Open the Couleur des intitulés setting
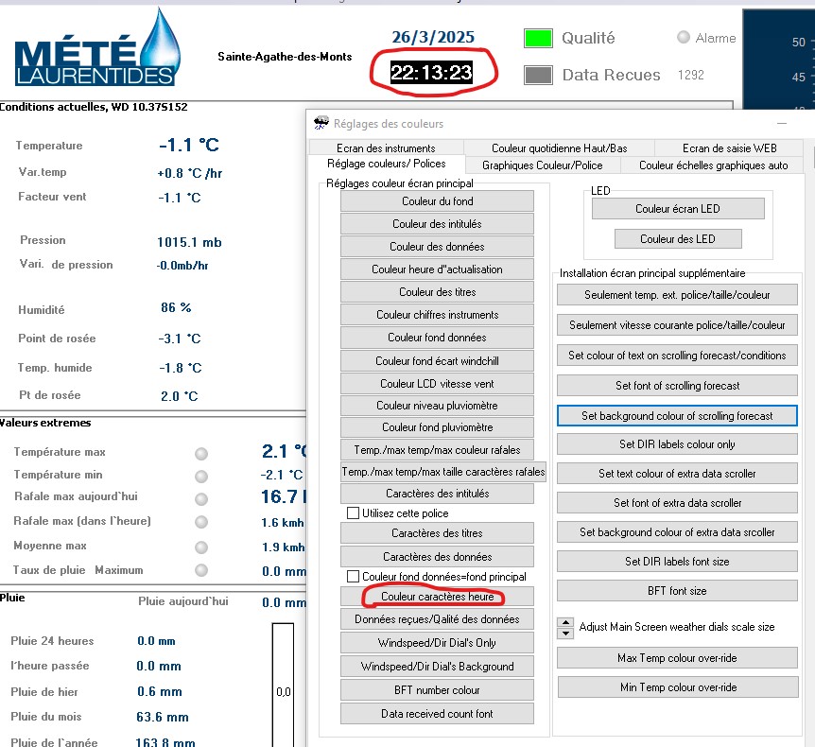 tap(437, 224)
